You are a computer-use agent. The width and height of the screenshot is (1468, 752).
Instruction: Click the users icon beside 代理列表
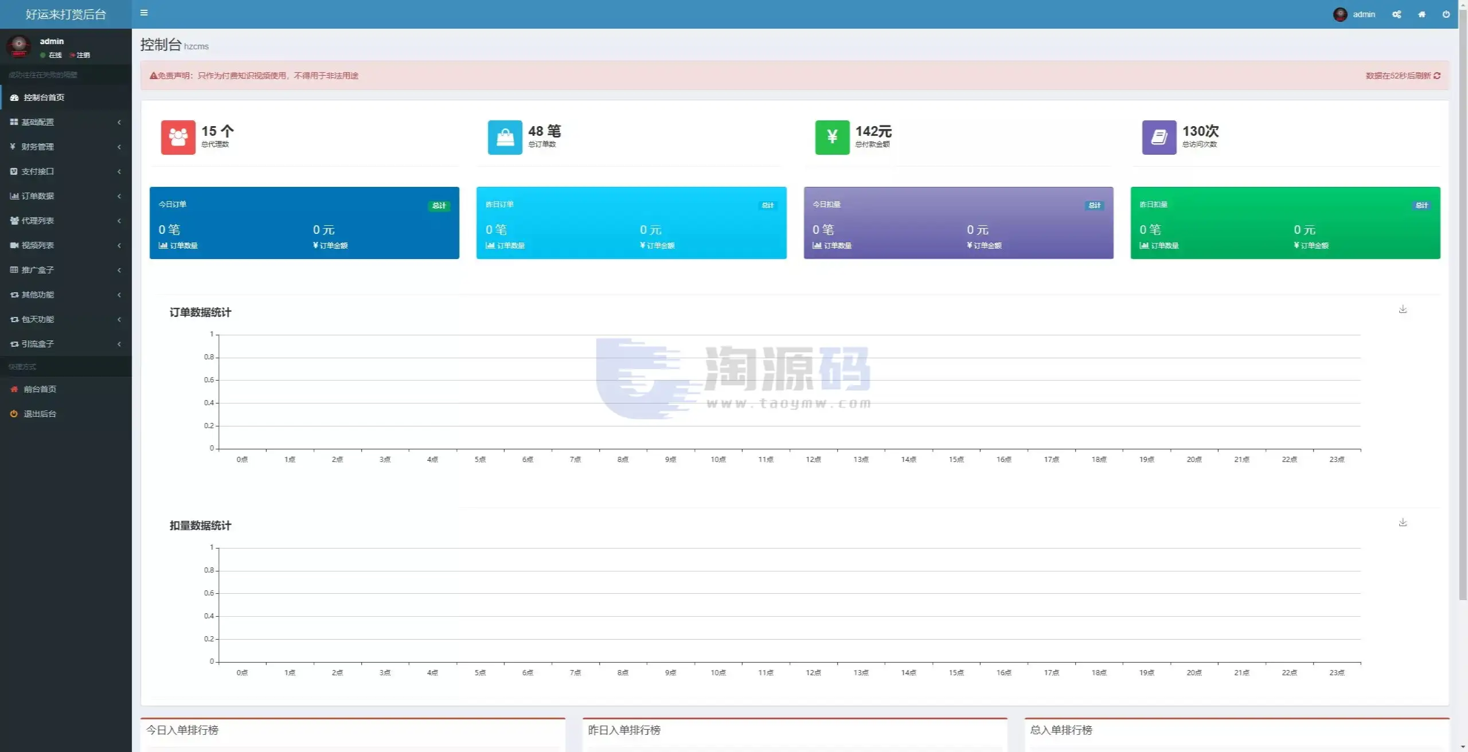point(14,221)
